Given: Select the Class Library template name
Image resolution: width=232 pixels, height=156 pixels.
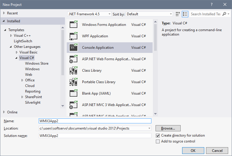Looking at the screenshot, I should click(92, 71).
